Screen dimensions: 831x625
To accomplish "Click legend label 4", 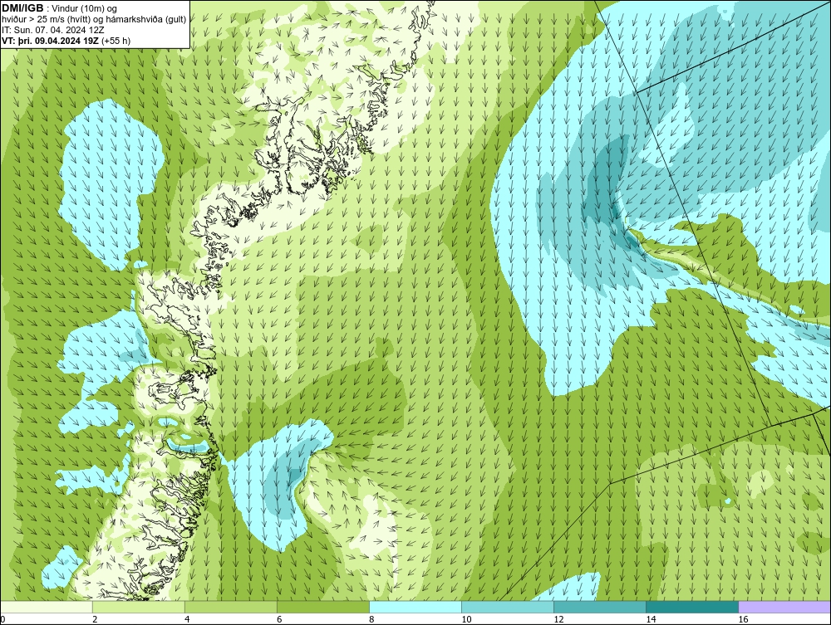I will [x=187, y=619].
